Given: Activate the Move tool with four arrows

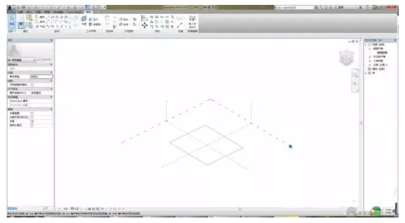Looking at the screenshot, I should pos(145,25).
